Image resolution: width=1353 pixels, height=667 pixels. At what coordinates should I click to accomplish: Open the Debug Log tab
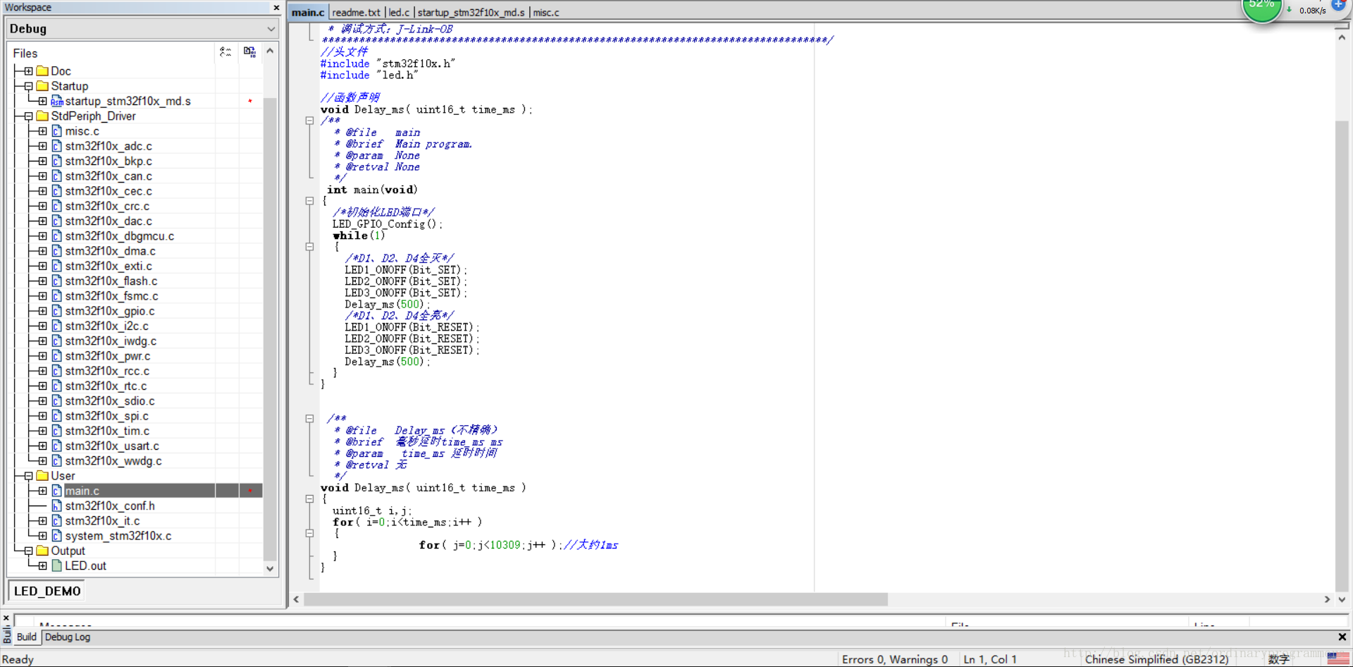(68, 637)
